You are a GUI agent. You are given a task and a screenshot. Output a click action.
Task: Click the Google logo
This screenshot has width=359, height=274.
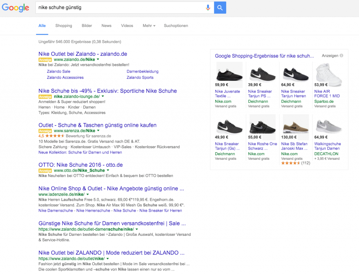(x=15, y=8)
